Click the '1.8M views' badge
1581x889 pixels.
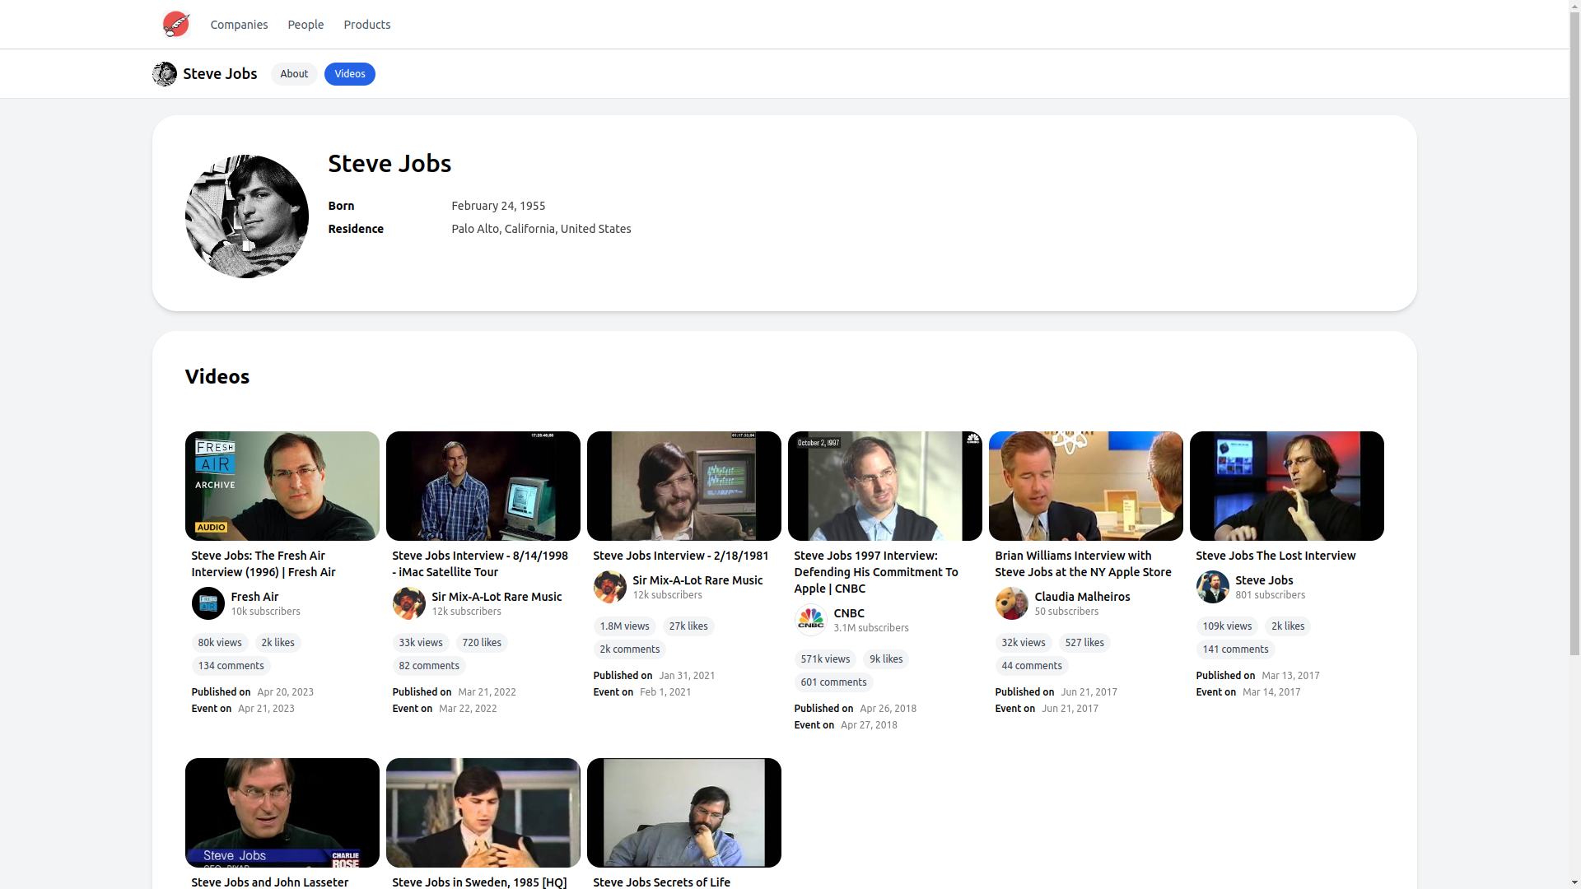[x=625, y=626]
